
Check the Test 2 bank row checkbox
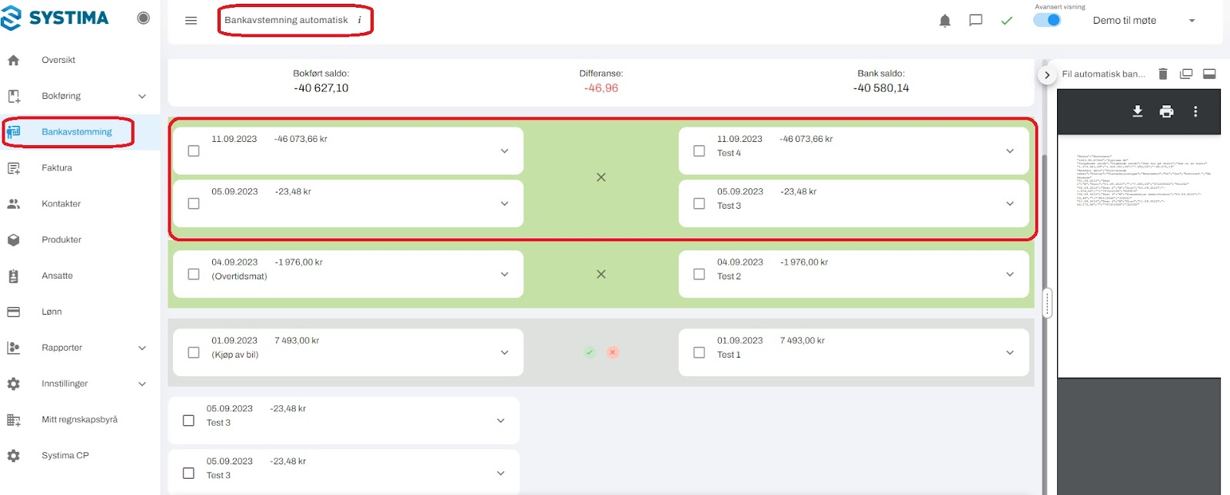point(699,274)
